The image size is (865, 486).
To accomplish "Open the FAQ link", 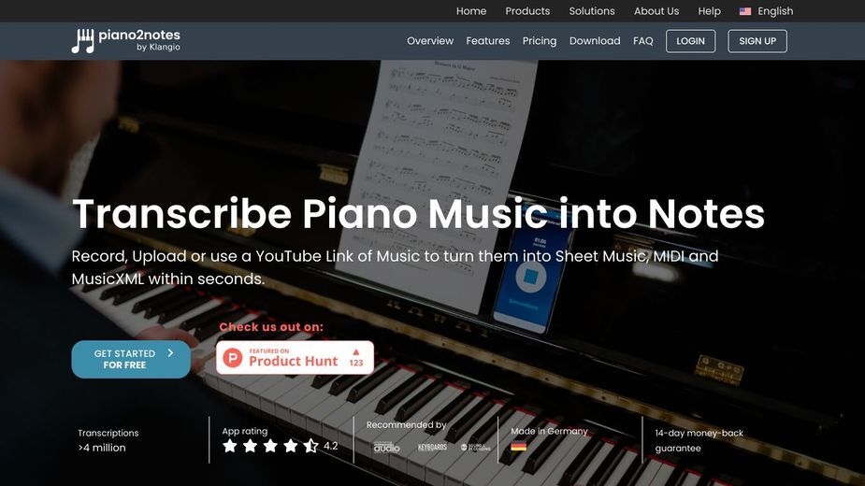I will point(642,41).
